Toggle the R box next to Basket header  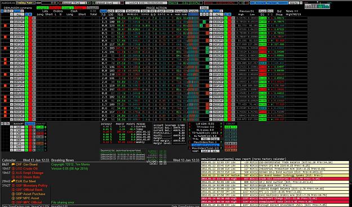(x=22, y=11)
